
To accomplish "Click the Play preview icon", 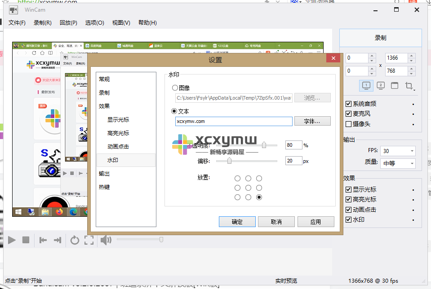I will 12,241.
